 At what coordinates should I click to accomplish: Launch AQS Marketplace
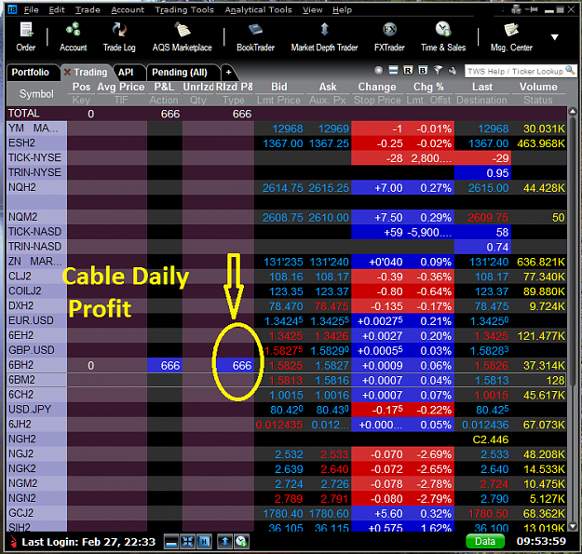182,36
